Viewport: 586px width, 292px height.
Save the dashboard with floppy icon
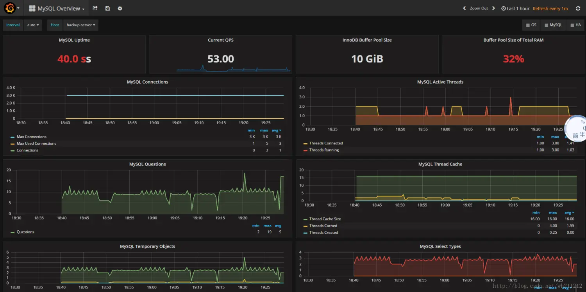[107, 8]
